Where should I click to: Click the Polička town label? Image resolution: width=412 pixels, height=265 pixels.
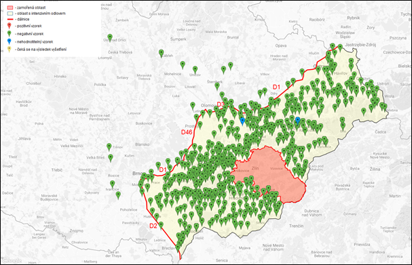pos(100,85)
